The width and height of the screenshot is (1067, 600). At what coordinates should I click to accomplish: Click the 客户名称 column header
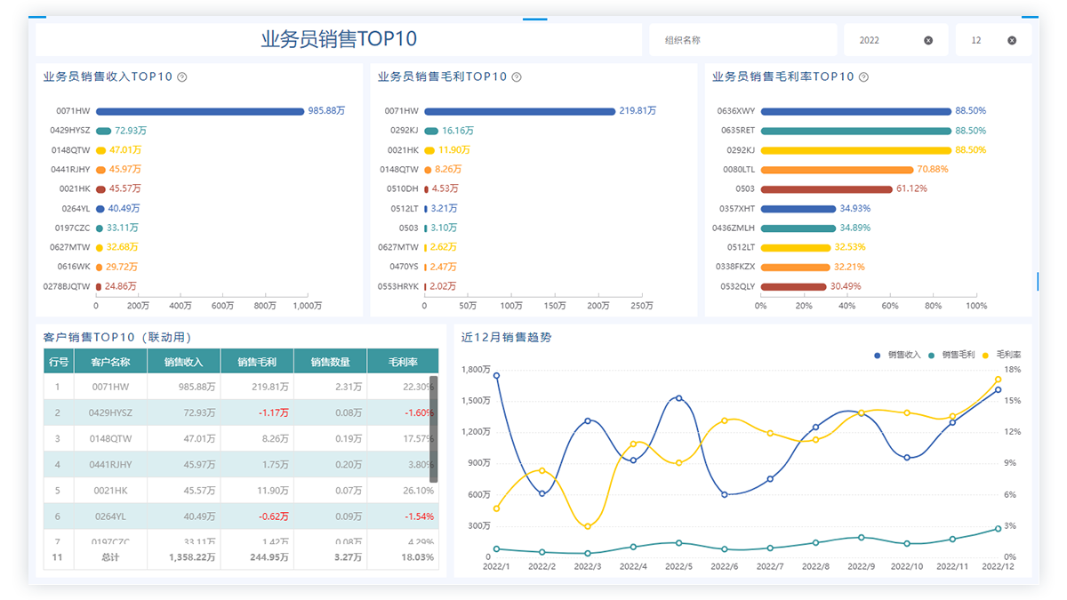click(x=111, y=362)
